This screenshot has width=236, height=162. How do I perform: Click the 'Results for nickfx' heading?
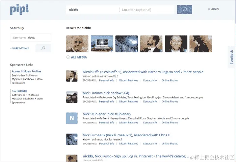coord(78,28)
